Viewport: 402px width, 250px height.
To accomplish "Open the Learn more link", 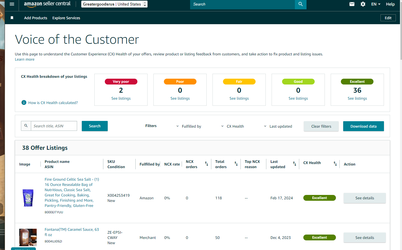I will click(x=25, y=59).
